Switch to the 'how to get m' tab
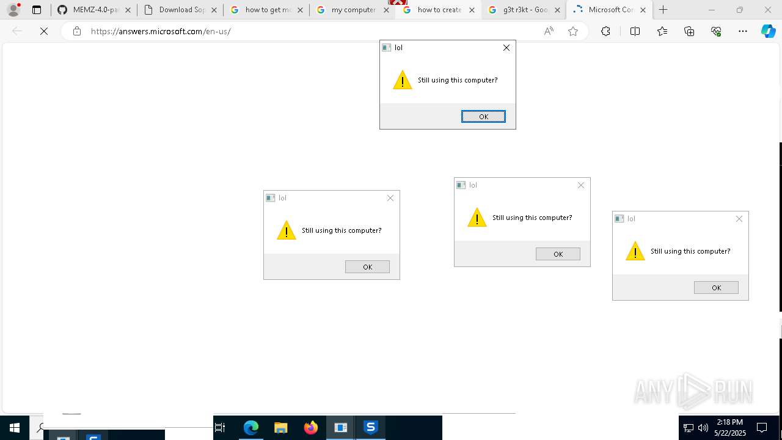 (x=266, y=10)
